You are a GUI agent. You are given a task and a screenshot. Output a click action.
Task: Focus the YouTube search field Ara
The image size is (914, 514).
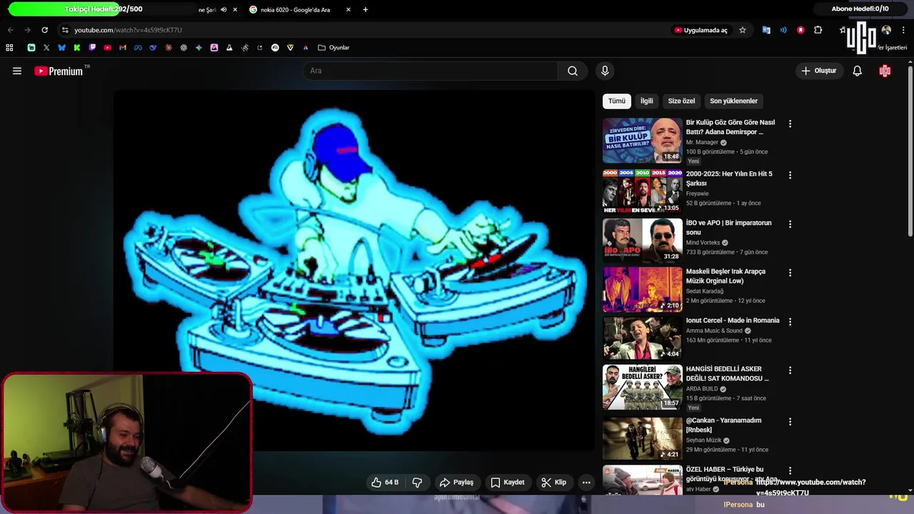click(431, 71)
